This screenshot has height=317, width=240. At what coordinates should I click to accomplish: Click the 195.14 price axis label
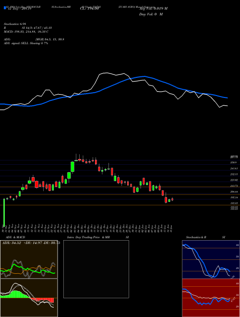234,197
